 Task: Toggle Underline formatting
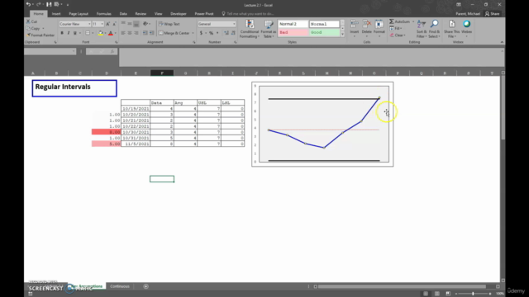click(x=75, y=33)
